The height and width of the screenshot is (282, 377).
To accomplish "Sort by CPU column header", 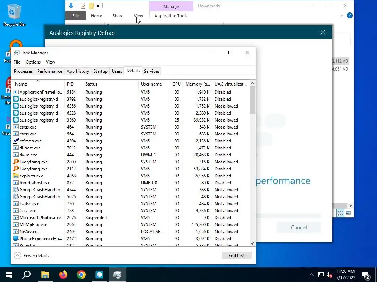I will click(176, 84).
